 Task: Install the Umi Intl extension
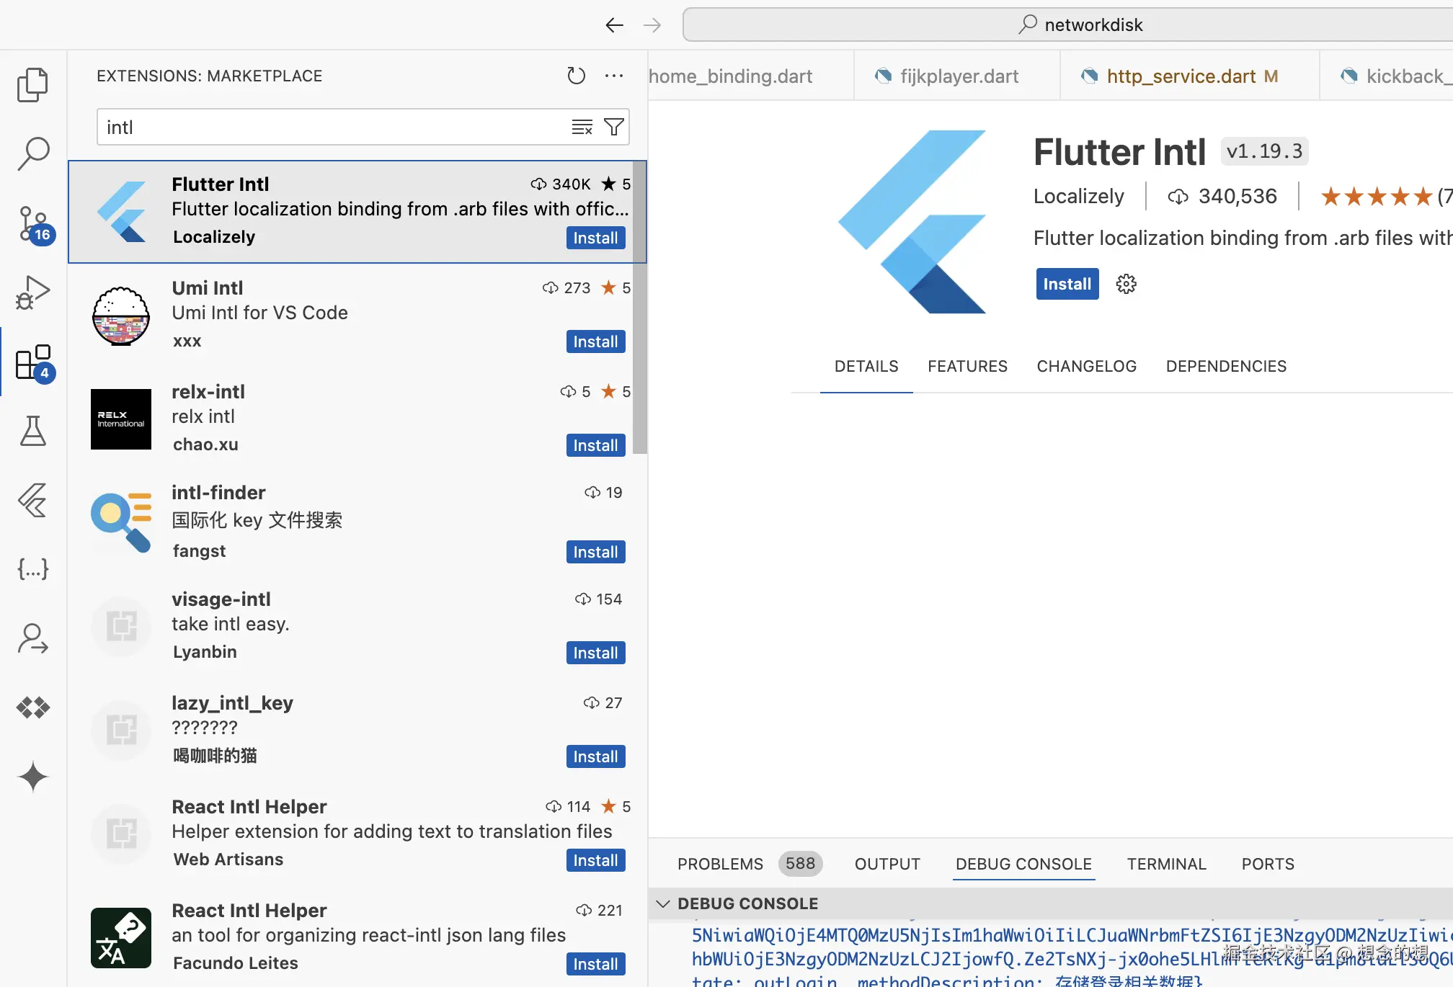(x=595, y=341)
